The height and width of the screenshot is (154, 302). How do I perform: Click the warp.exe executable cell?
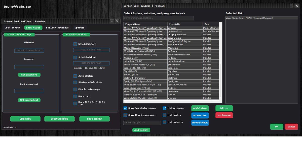coord(185,98)
